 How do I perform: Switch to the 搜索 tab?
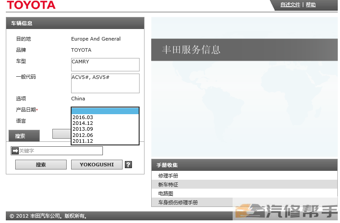[24, 136]
